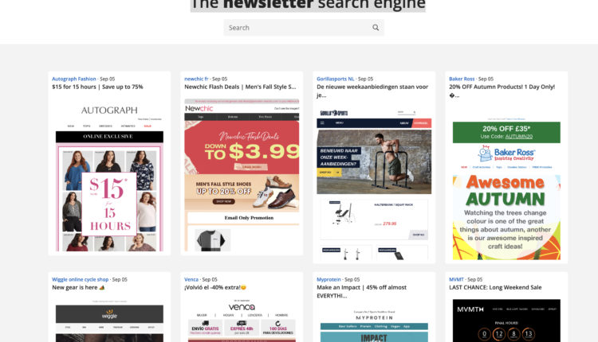The height and width of the screenshot is (342, 598).
Task: Open the Myprotein sender link
Action: coord(329,279)
